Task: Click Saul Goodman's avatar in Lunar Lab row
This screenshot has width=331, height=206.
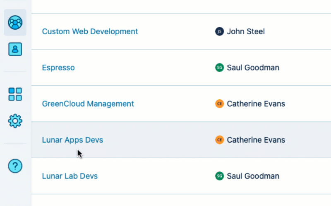Action: tap(219, 176)
